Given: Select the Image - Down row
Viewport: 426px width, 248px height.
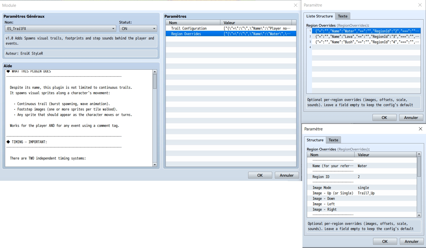Looking at the screenshot, I should pyautogui.click(x=362, y=198).
